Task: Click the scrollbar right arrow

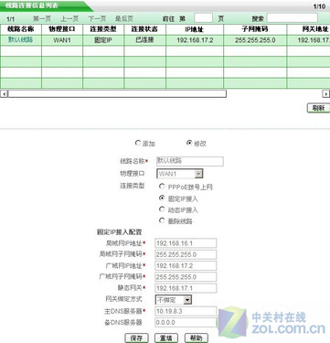Action: tap(326, 93)
